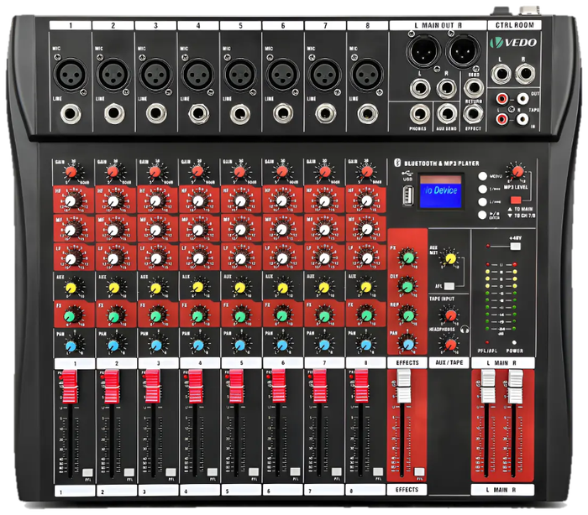Click the channel 4 red fader
Screen dimensions: 588x515
[196, 387]
